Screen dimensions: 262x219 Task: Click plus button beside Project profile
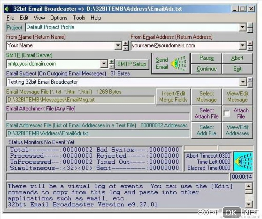[250, 25]
